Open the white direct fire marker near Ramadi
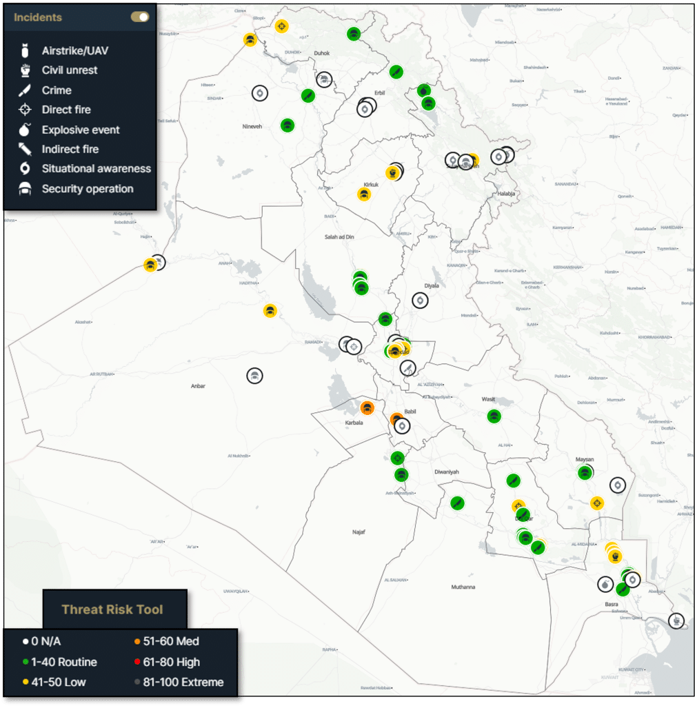The width and height of the screenshot is (695, 706). point(354,347)
